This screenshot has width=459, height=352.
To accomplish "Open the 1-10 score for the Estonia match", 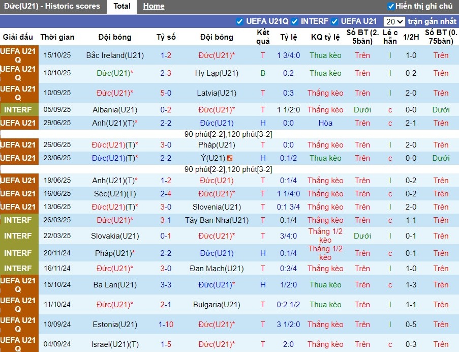I will coord(166,325).
